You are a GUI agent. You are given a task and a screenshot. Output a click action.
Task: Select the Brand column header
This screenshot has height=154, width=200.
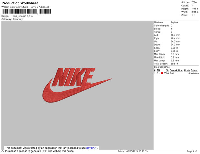point(194,70)
